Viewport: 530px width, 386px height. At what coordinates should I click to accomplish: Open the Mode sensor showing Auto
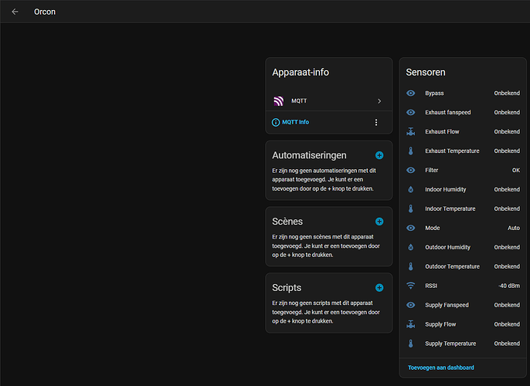pos(464,228)
